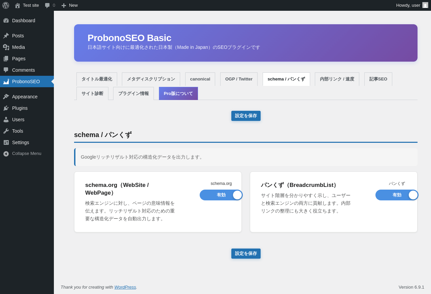Switch to the タイトル最適化 tab
This screenshot has width=431, height=294.
(x=97, y=79)
